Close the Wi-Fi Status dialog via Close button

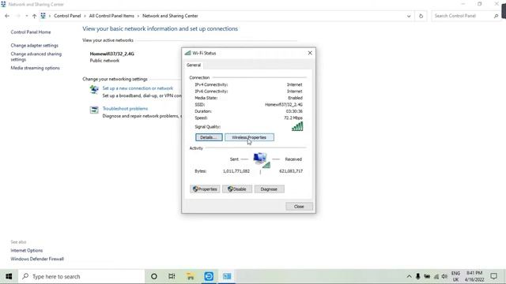(299, 207)
